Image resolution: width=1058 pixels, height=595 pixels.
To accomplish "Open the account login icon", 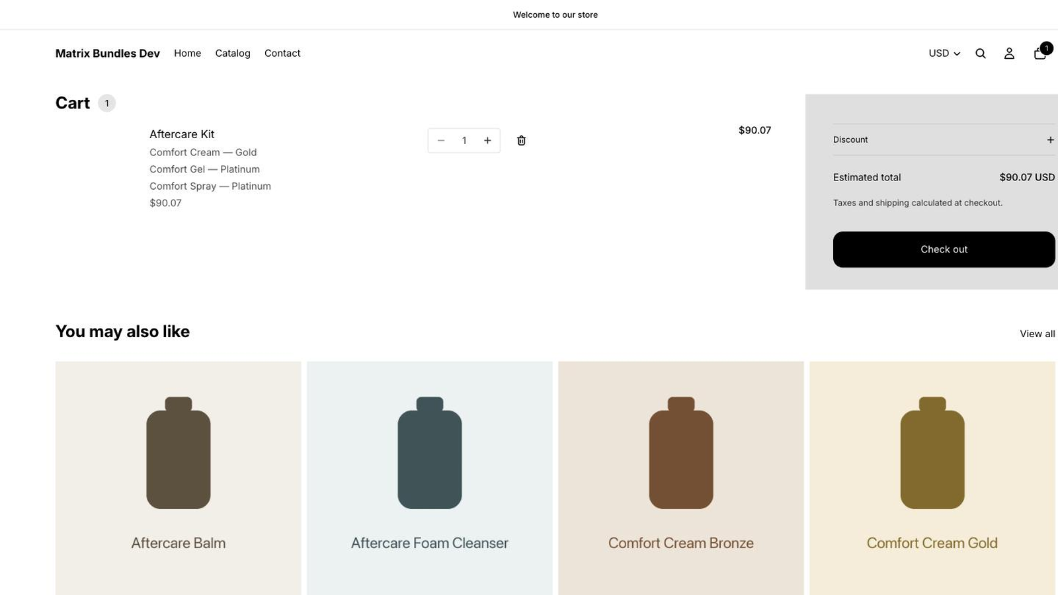I will (x=1009, y=54).
